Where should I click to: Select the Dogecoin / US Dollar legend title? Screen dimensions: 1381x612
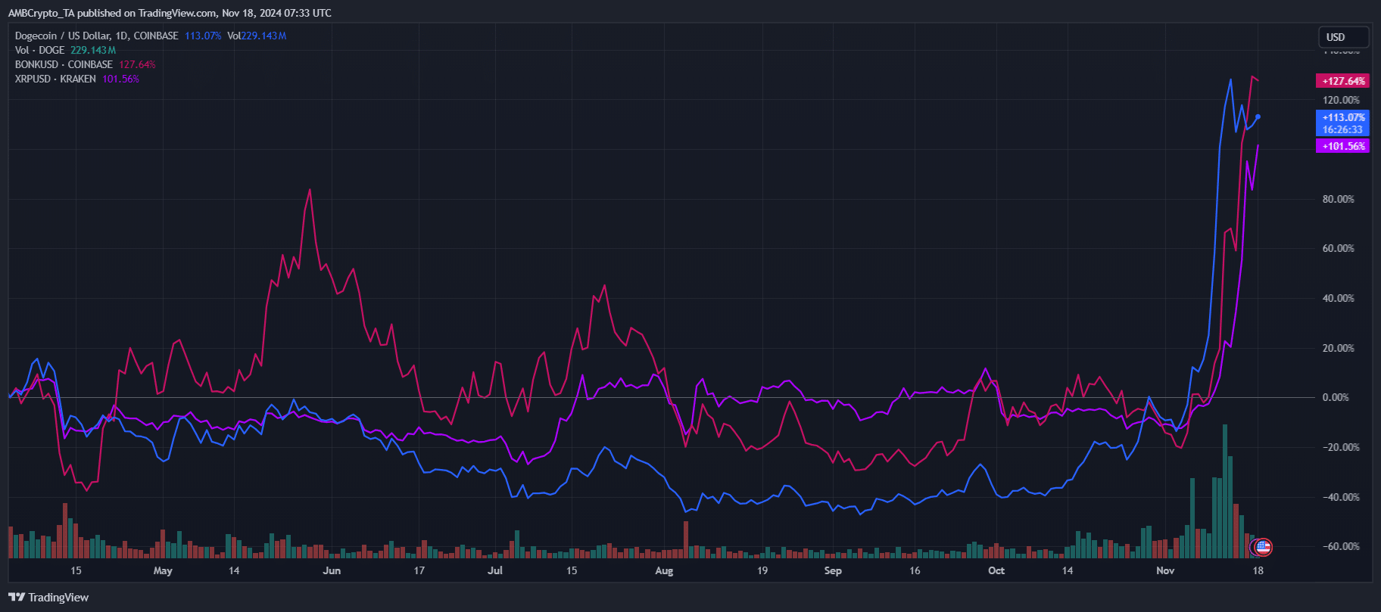click(96, 36)
